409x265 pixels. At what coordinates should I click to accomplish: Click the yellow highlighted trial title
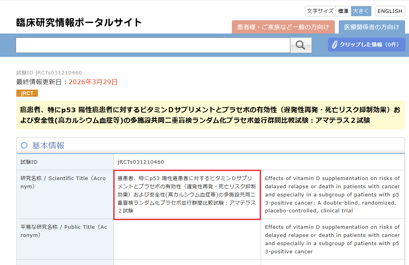[x=210, y=115]
